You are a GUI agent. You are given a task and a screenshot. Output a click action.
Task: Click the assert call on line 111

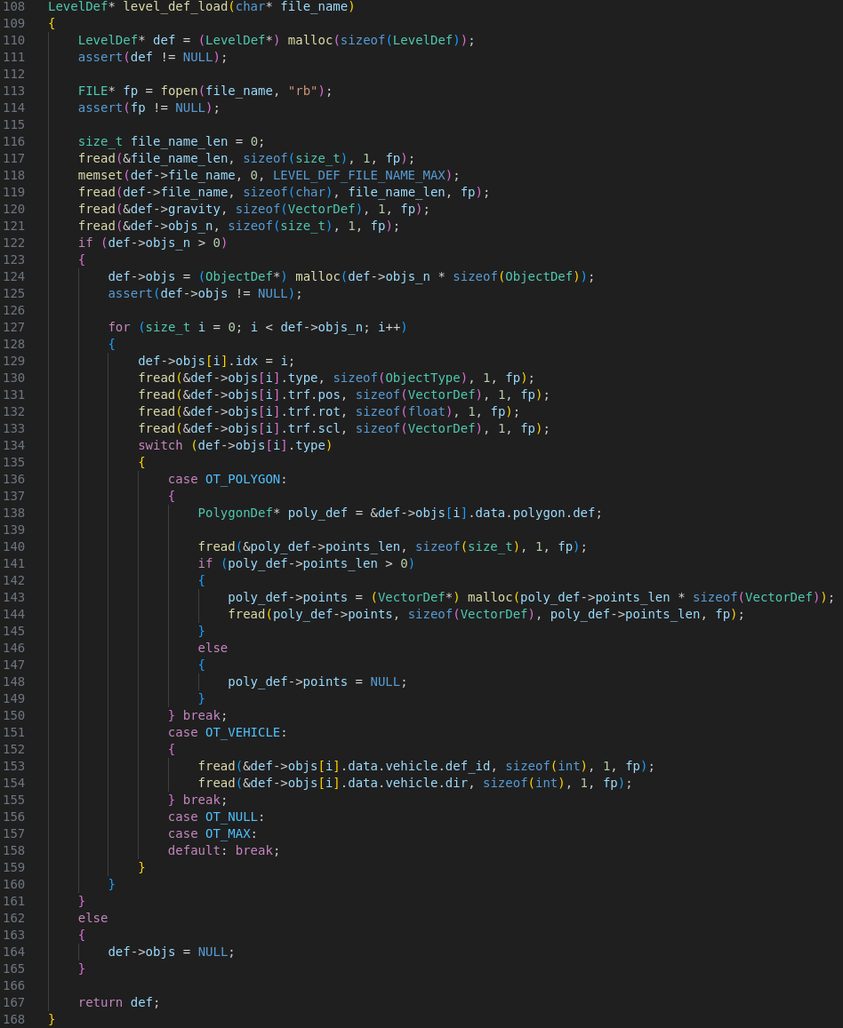pyautogui.click(x=100, y=58)
